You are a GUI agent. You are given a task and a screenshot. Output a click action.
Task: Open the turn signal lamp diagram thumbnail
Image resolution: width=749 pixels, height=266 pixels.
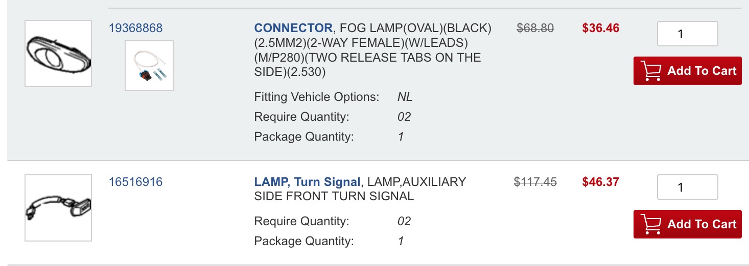point(58,208)
